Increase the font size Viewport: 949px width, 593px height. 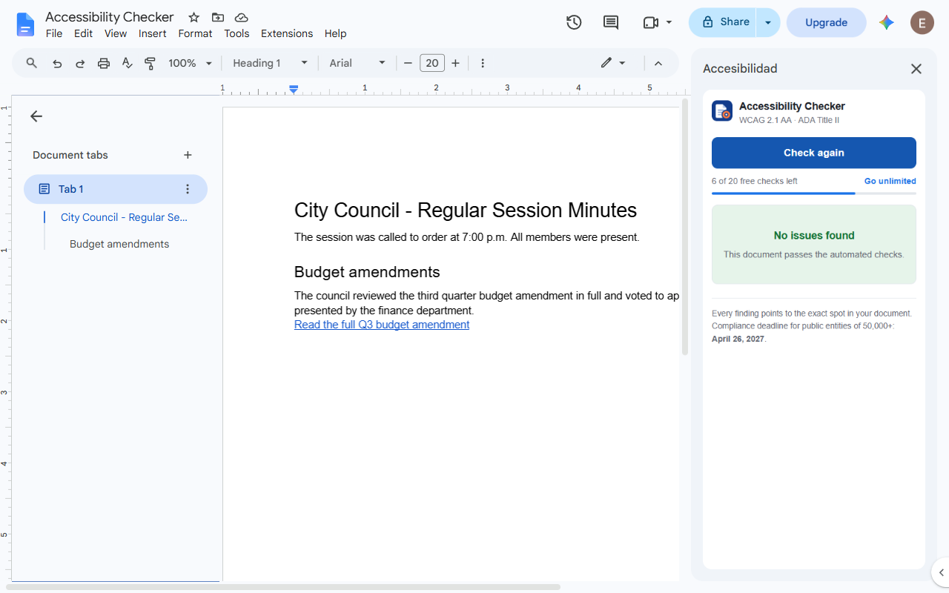455,63
